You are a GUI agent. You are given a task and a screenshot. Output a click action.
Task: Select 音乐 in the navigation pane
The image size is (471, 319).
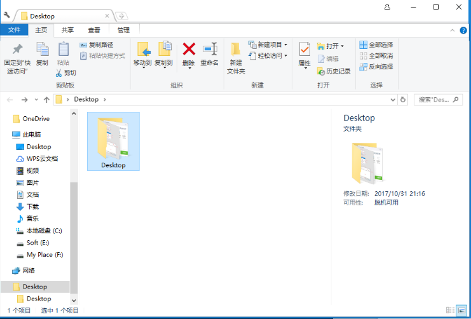pos(27,219)
